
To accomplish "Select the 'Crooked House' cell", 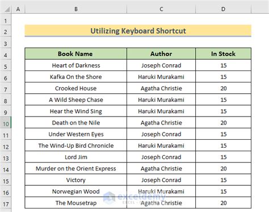I will (75, 88).
